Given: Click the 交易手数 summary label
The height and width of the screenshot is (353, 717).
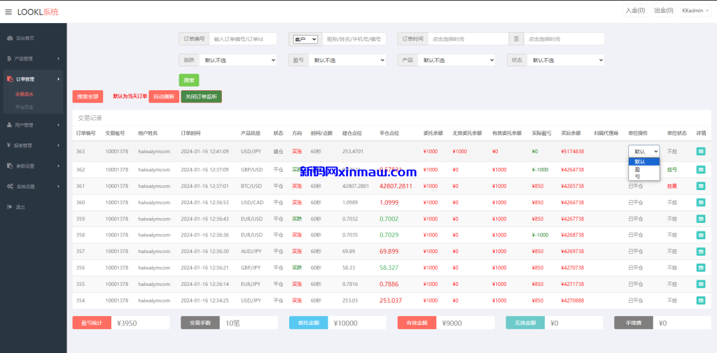Looking at the screenshot, I should pos(200,323).
